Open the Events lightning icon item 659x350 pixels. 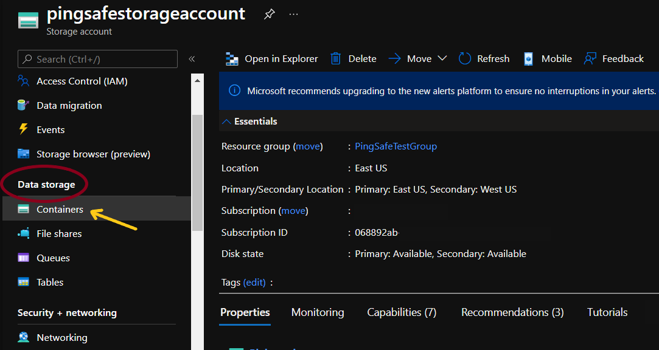coord(24,129)
